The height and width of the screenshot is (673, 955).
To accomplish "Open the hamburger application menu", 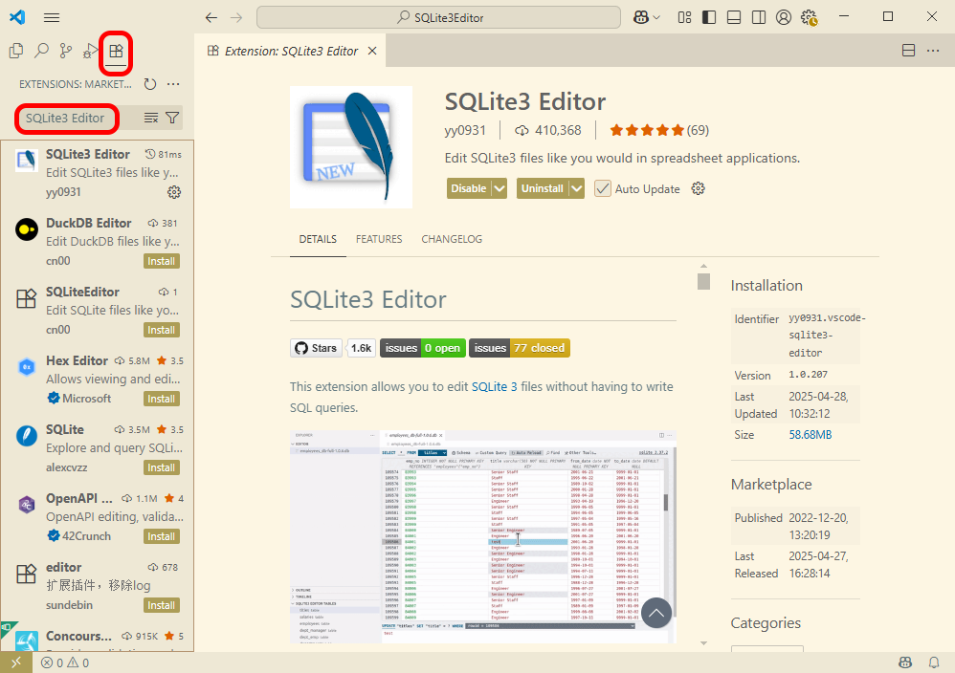I will (x=52, y=17).
